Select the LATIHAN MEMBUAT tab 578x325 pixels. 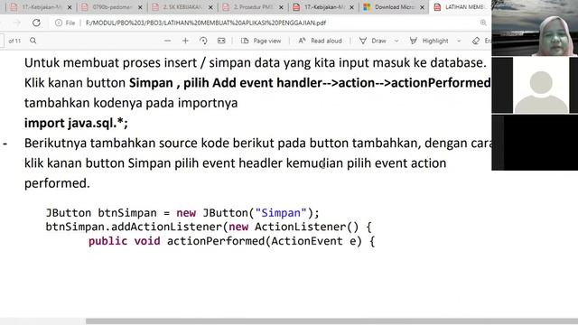[x=461, y=7]
